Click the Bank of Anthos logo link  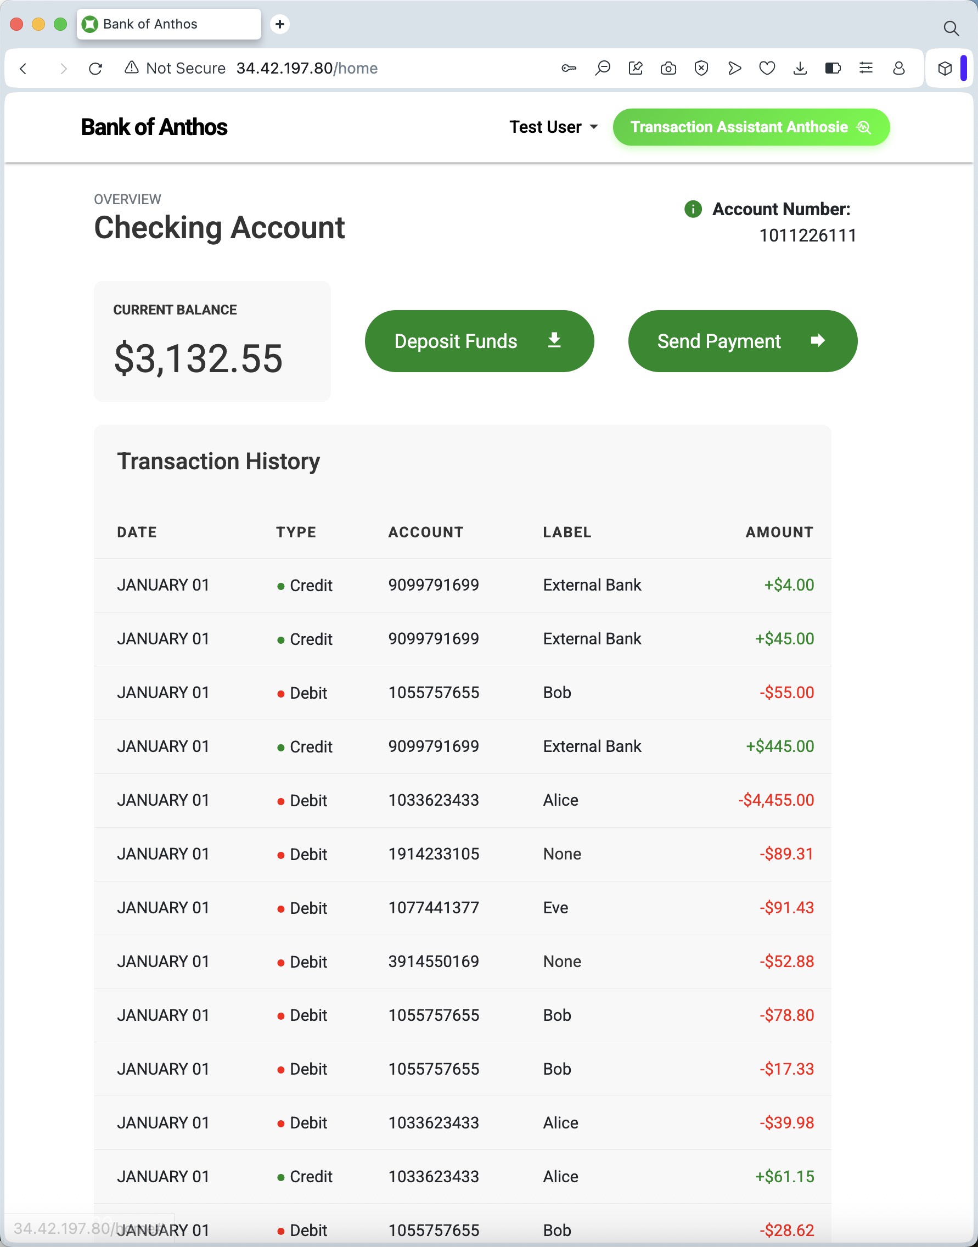click(x=154, y=127)
